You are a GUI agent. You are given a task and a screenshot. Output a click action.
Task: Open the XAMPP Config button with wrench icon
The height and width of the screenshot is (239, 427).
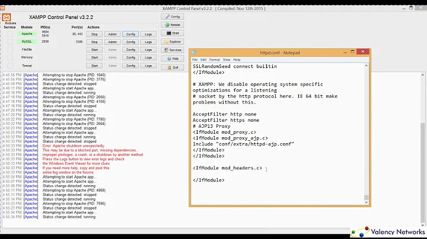tap(173, 17)
